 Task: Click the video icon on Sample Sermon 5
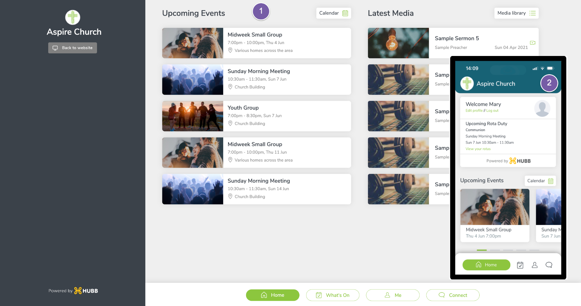[x=533, y=43]
